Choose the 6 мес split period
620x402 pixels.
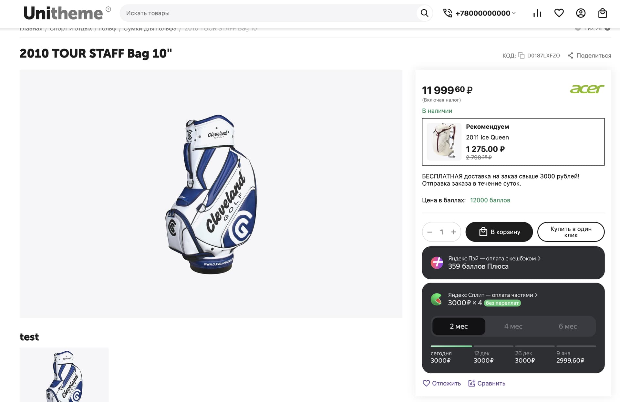568,326
